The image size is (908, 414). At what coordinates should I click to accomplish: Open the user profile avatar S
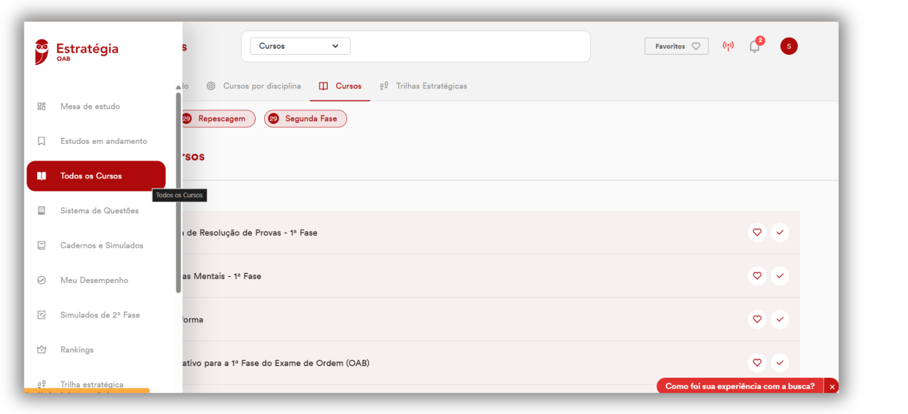(788, 46)
